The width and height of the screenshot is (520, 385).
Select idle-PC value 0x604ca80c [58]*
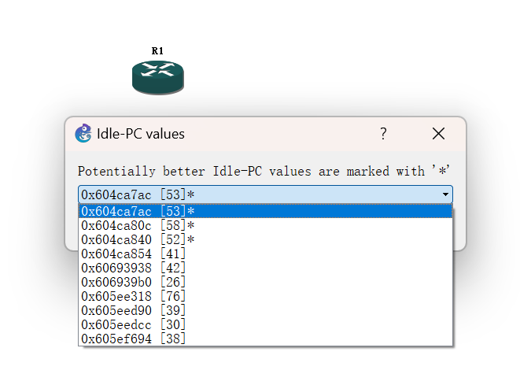265,225
